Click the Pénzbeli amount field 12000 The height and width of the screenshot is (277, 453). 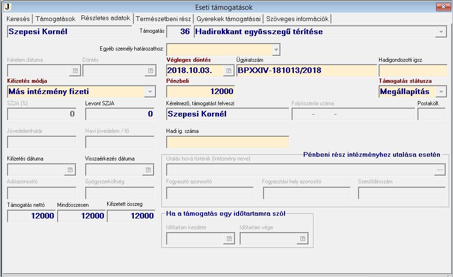pyautogui.click(x=200, y=92)
